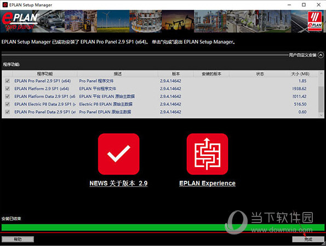Select the EPLAN Platform 2.9 SP1 (x64) row name
This screenshot has height=246, width=326.
tap(42, 89)
